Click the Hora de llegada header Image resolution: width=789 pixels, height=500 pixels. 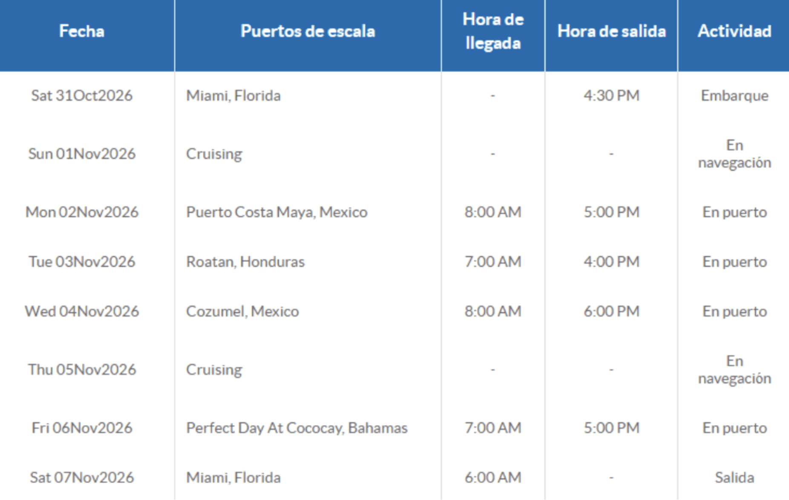point(493,32)
